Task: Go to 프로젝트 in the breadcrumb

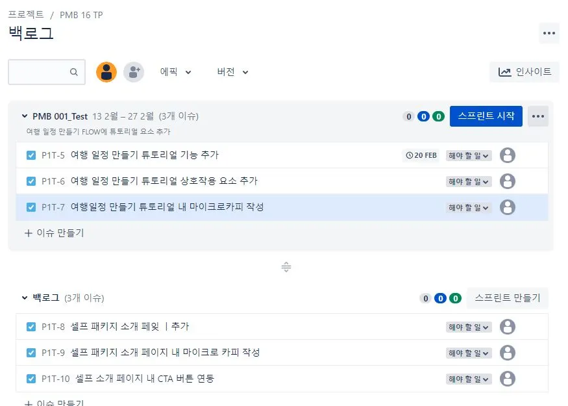Action: coord(27,14)
